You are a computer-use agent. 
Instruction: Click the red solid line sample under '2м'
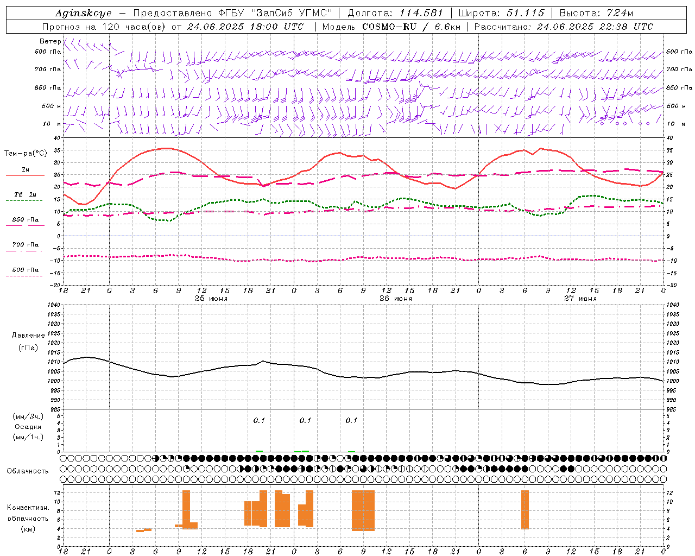(x=25, y=176)
